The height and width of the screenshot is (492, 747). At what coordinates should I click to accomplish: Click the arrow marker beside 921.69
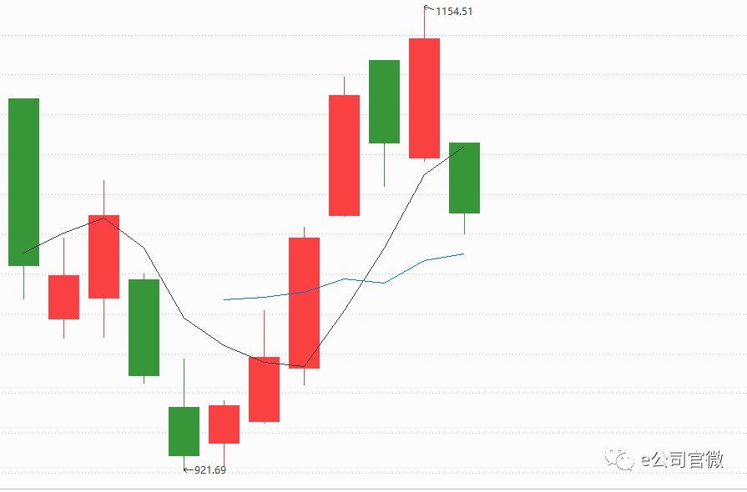tap(187, 469)
